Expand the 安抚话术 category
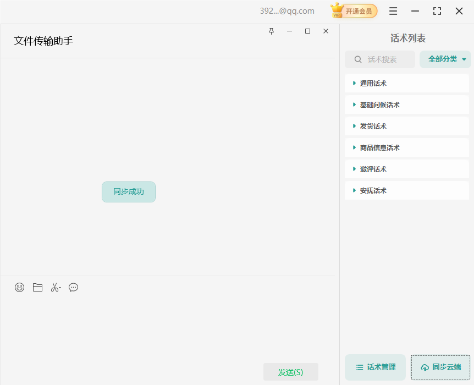The image size is (474, 385). [x=353, y=190]
